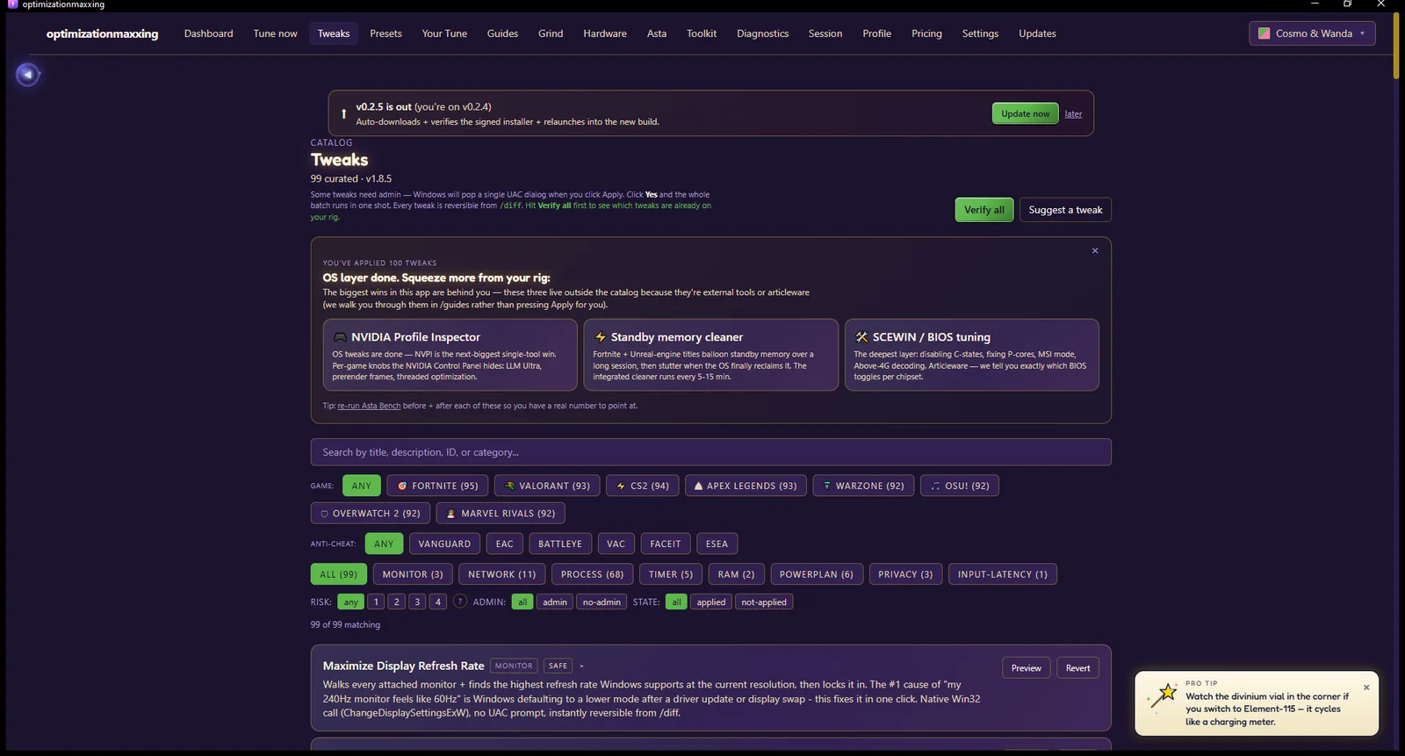Expand the Maximize Display Refresh Rate details arrow
Image resolution: width=1405 pixels, height=756 pixels.
[581, 666]
